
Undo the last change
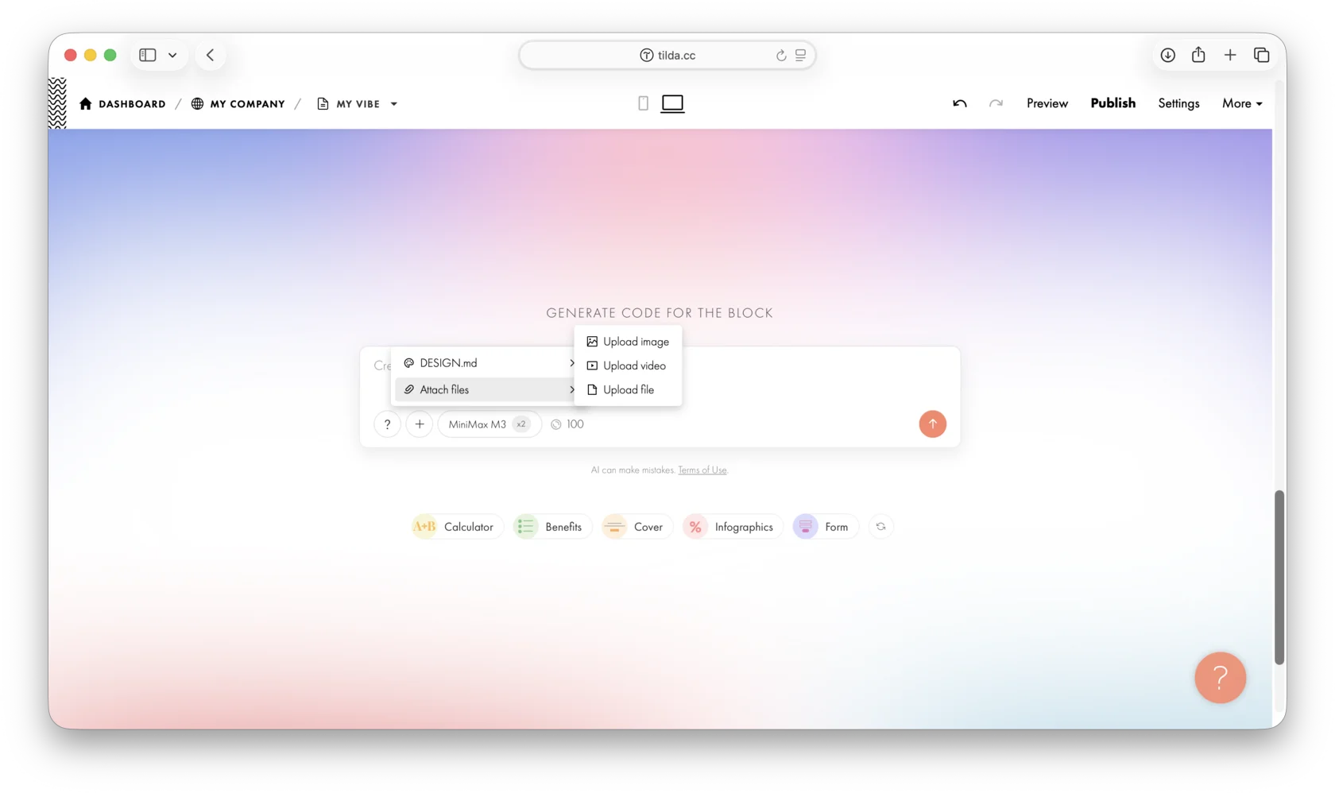coord(960,103)
